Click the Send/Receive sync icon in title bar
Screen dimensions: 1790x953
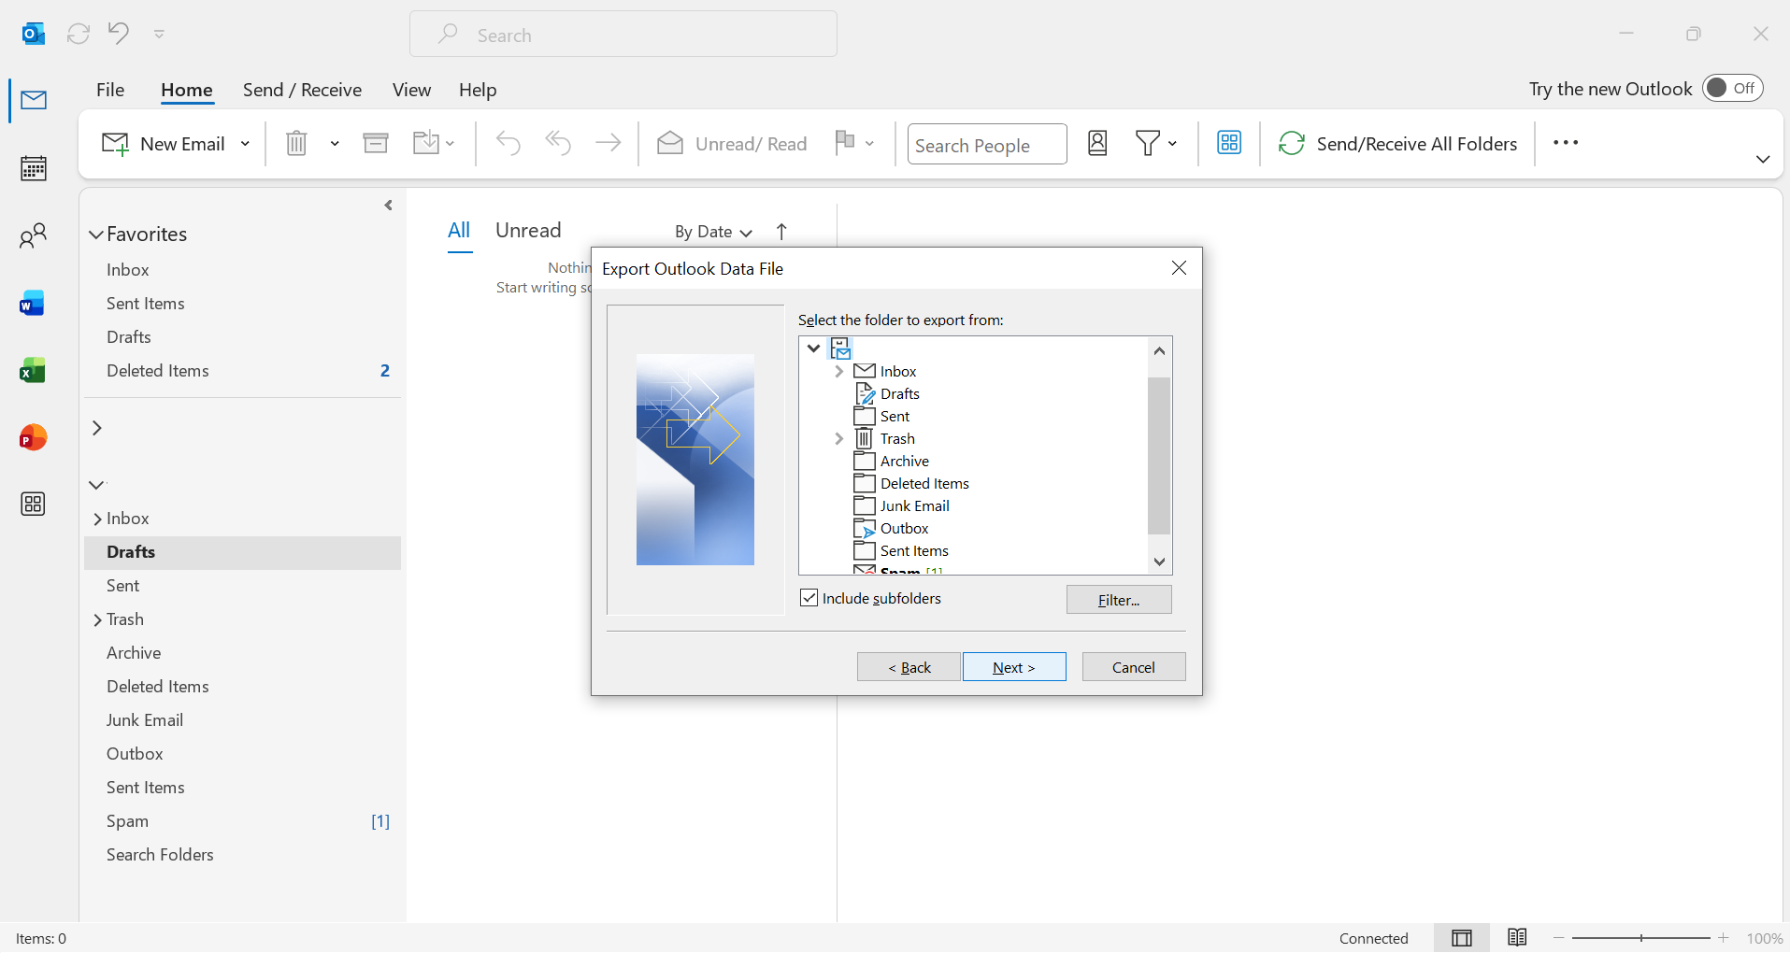[79, 35]
